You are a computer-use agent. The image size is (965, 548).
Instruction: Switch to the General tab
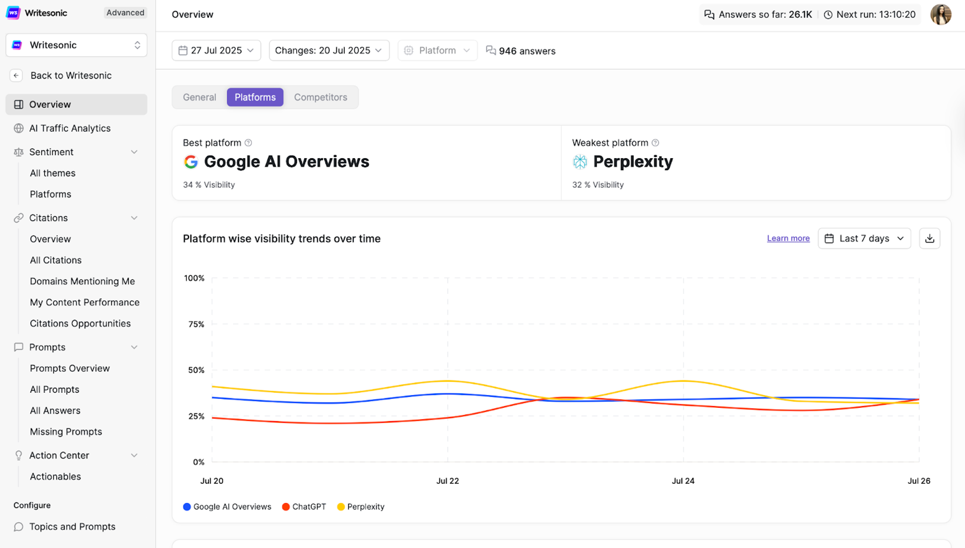point(200,97)
